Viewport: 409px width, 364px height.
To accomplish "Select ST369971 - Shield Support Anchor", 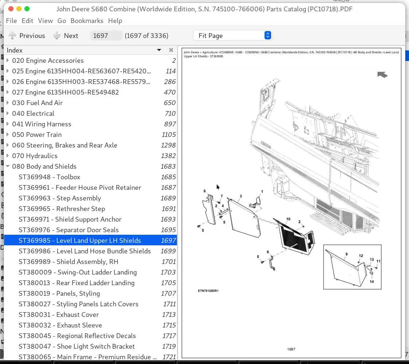I will pos(90,219).
